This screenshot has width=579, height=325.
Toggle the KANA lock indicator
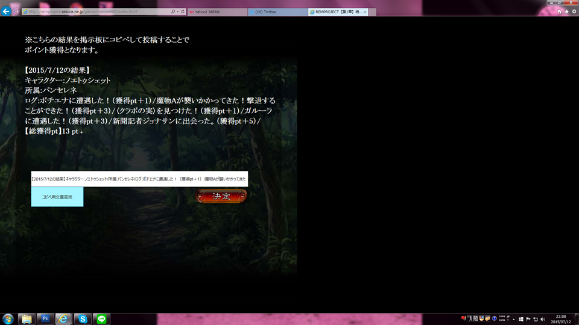(x=502, y=320)
